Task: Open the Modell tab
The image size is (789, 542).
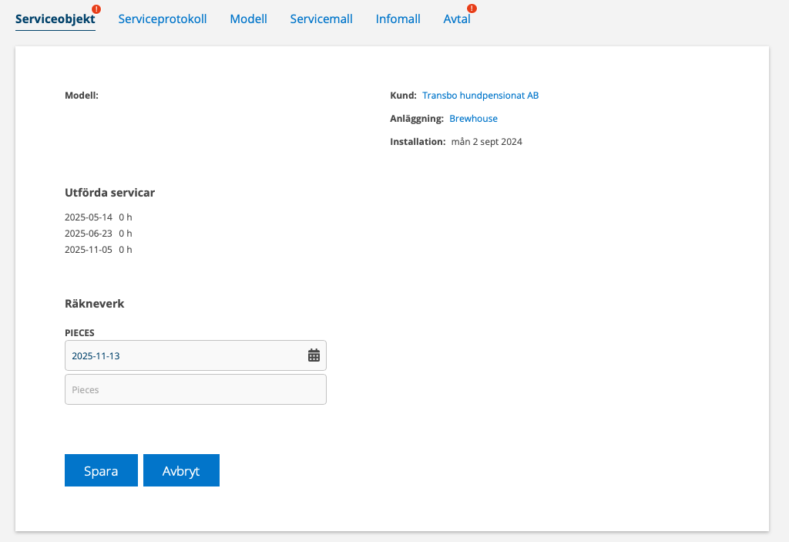Action: coord(248,19)
